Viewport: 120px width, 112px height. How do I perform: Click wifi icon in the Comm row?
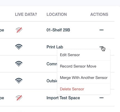click(19, 64)
